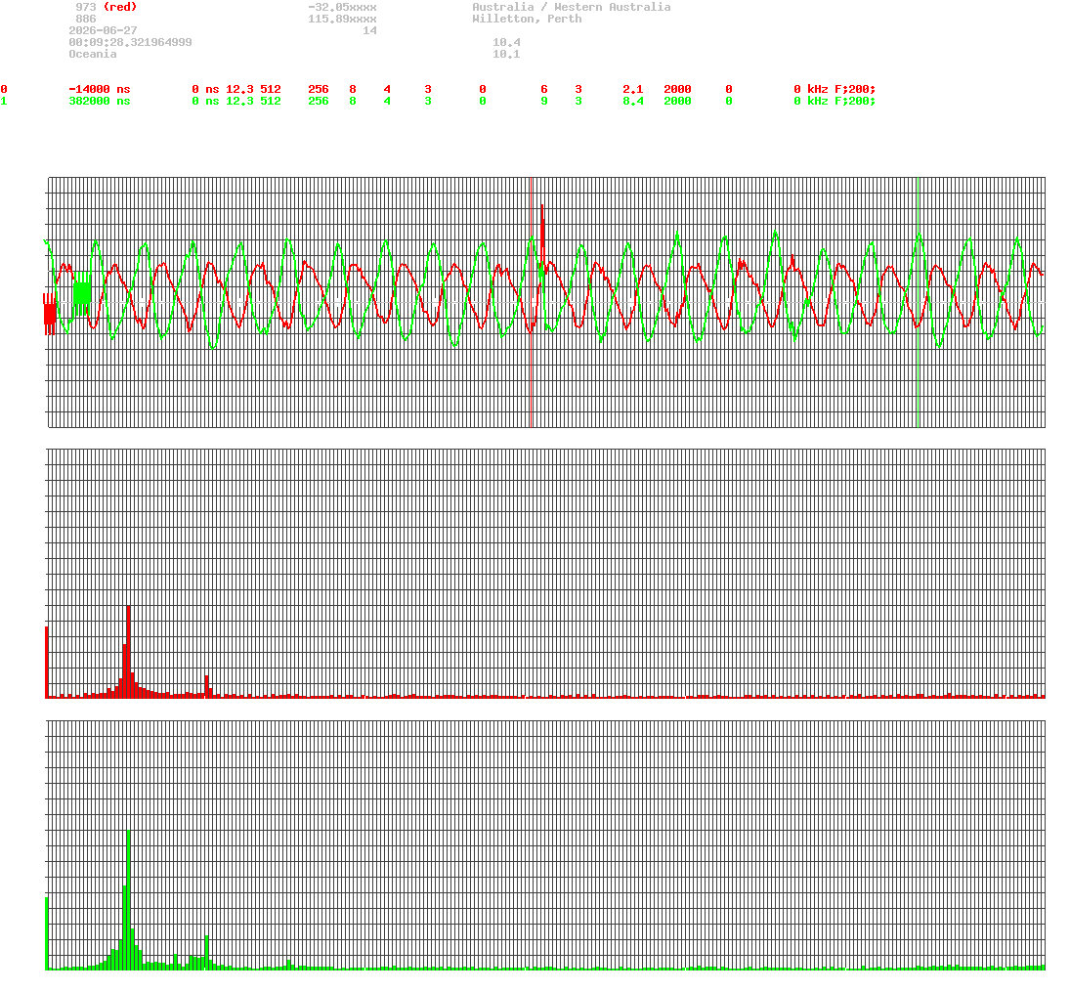Click the red channel index 0
Screen dimensions: 1070x992
(x=4, y=90)
